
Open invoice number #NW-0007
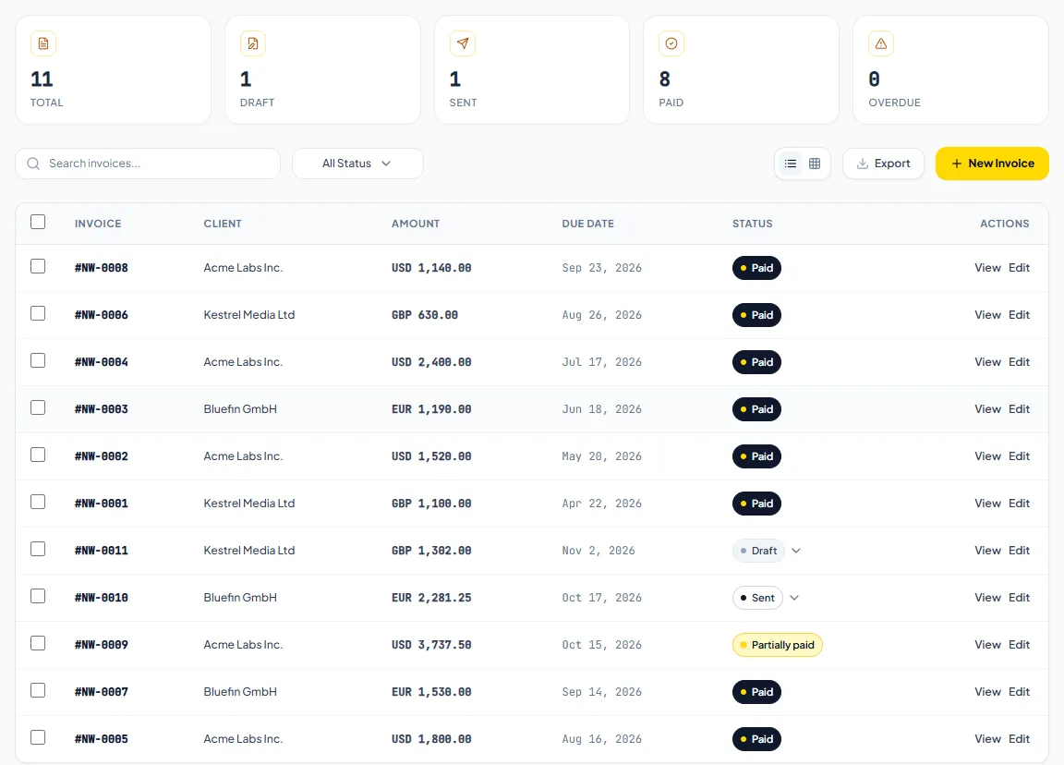click(101, 692)
